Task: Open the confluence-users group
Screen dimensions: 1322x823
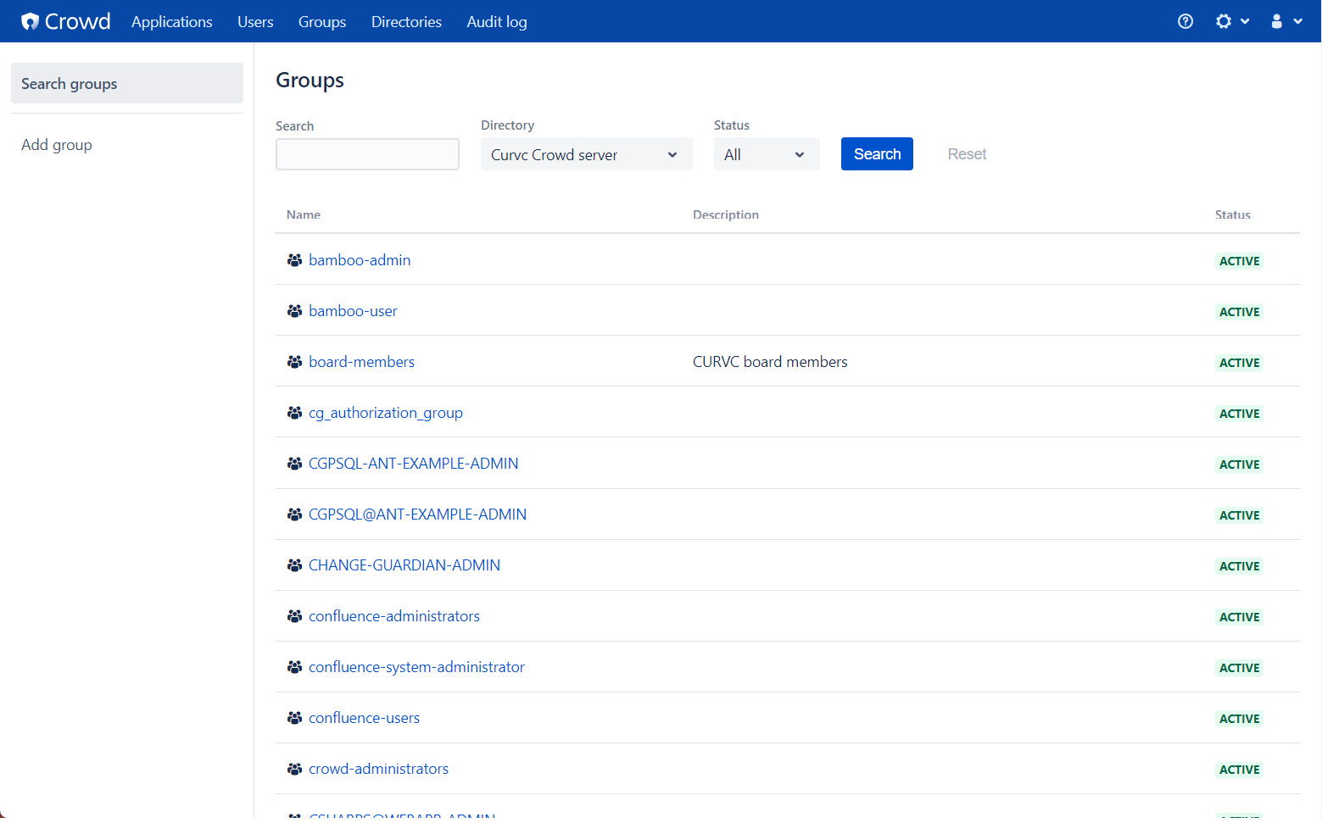Action: (x=364, y=718)
